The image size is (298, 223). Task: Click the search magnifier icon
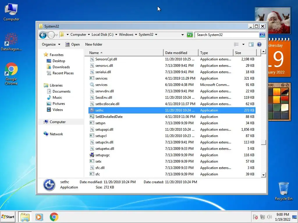pyautogui.click(x=262, y=35)
